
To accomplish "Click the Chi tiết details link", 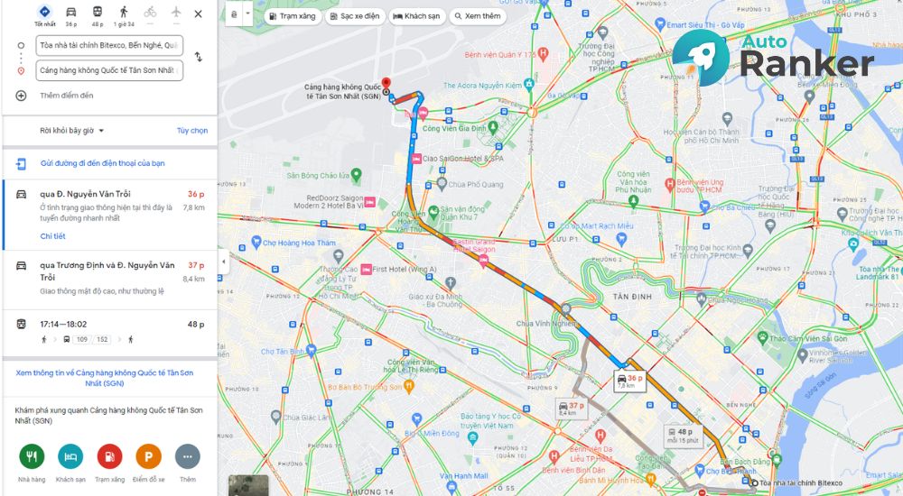I will point(52,236).
